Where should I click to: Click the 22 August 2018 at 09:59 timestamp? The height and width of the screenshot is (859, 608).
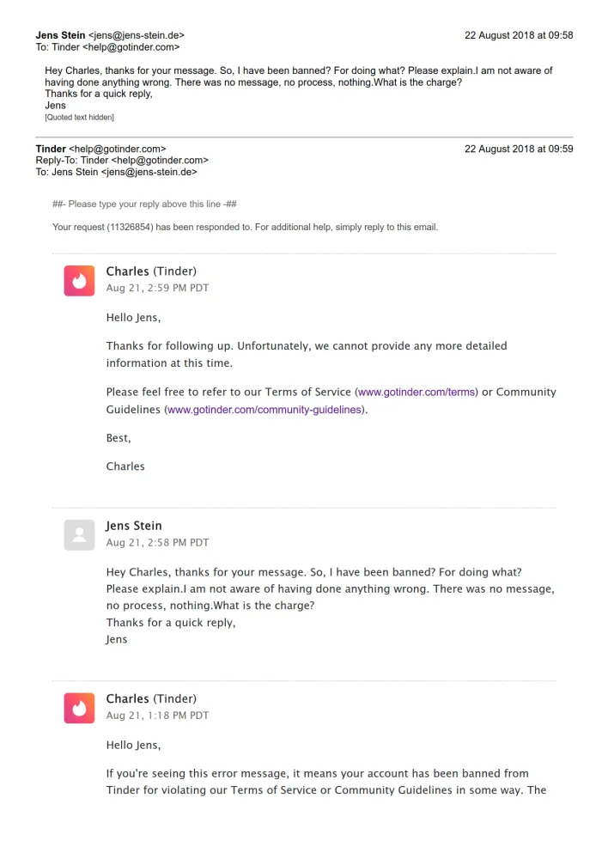(519, 149)
